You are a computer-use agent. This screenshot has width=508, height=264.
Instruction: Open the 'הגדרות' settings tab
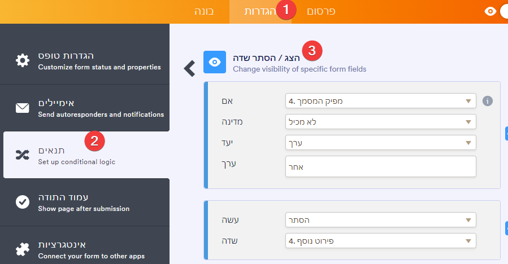(x=260, y=11)
